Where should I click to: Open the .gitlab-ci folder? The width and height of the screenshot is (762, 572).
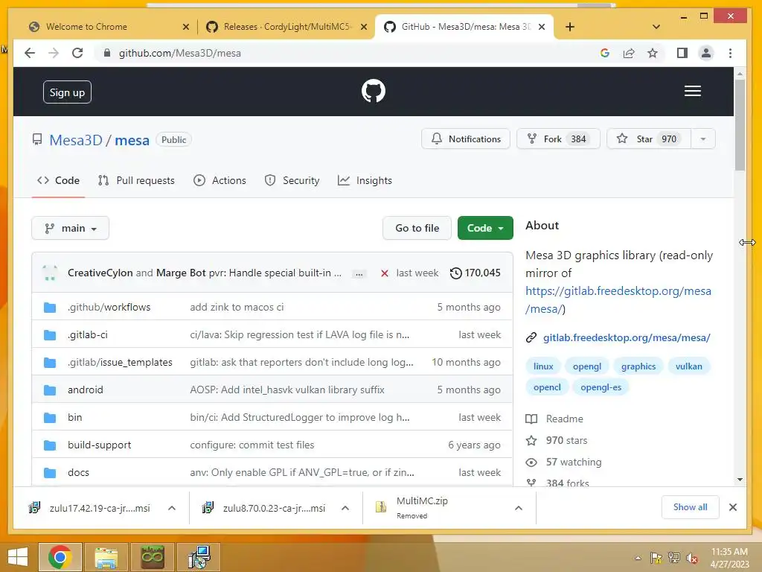point(88,335)
